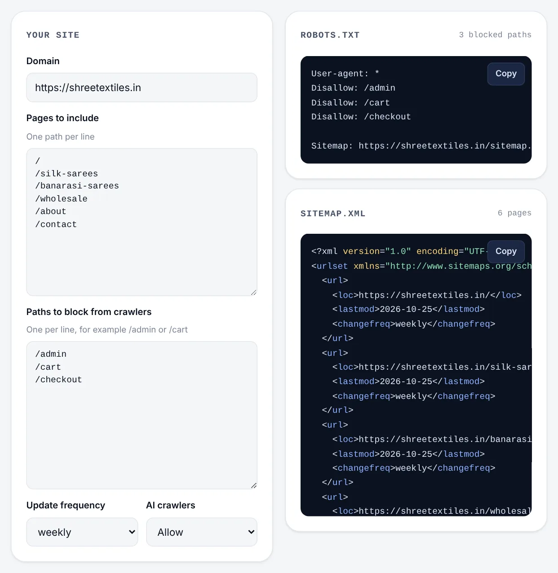558x573 pixels.
Task: Click the 'Paths to block from crawlers' label
Action: [x=89, y=312]
